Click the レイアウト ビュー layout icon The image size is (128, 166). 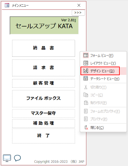pos(86,63)
